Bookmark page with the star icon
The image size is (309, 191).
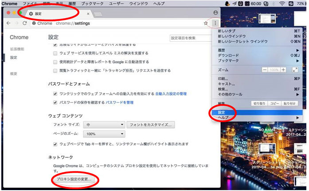[x=206, y=23]
